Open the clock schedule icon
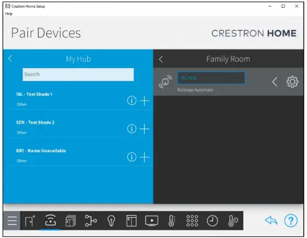 pos(212,221)
